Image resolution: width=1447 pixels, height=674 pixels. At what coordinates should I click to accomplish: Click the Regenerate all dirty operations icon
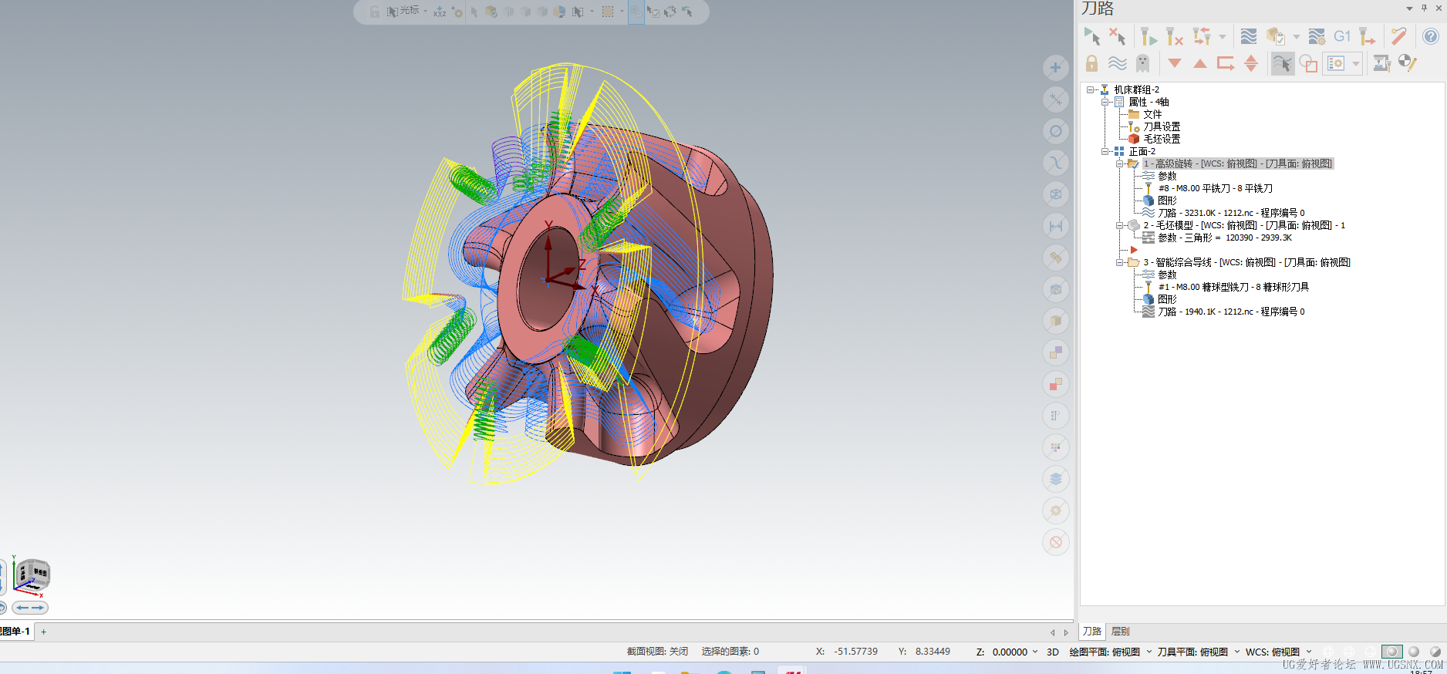(1174, 36)
